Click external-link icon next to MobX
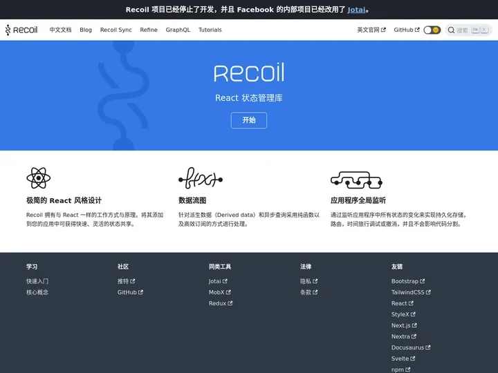Viewport: 498px width, 373px height. click(228, 292)
